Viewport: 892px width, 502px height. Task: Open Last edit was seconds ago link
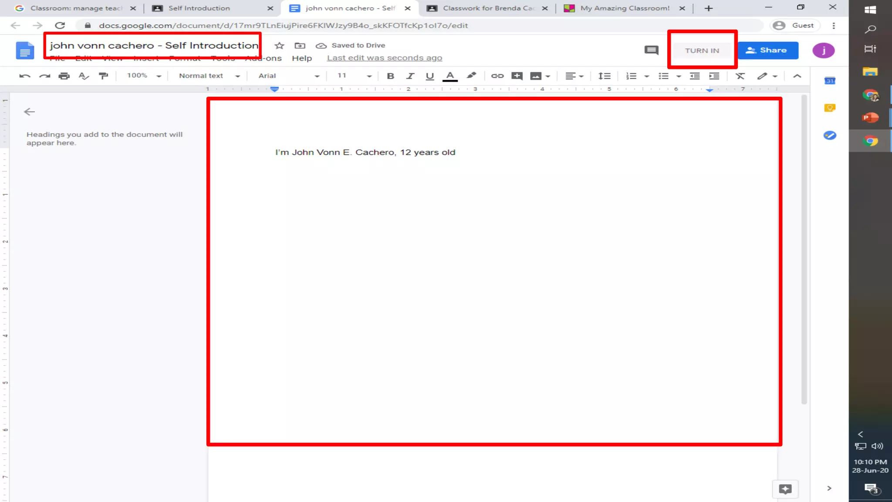[x=385, y=58]
